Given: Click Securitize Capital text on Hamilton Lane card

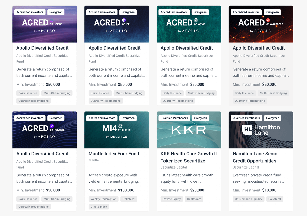Looking at the screenshot, I should 246,167.
